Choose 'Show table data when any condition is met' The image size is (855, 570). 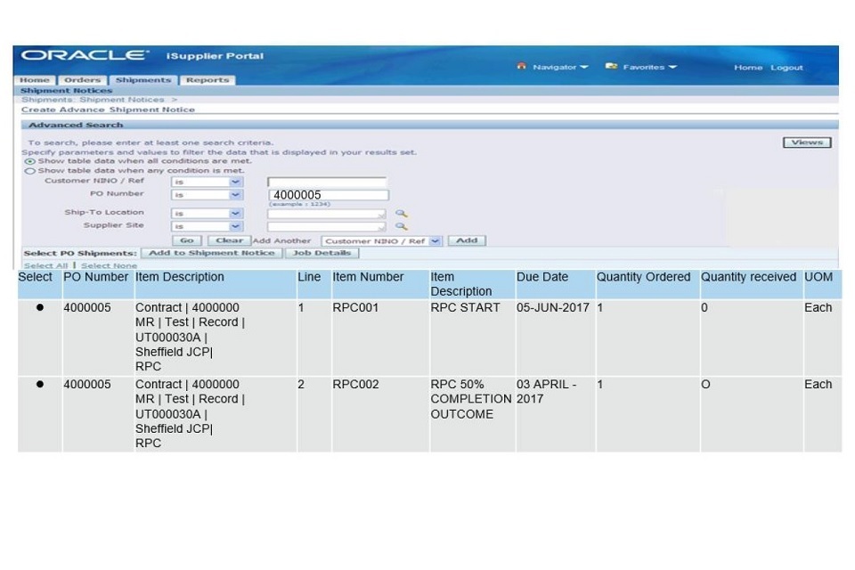(30, 170)
